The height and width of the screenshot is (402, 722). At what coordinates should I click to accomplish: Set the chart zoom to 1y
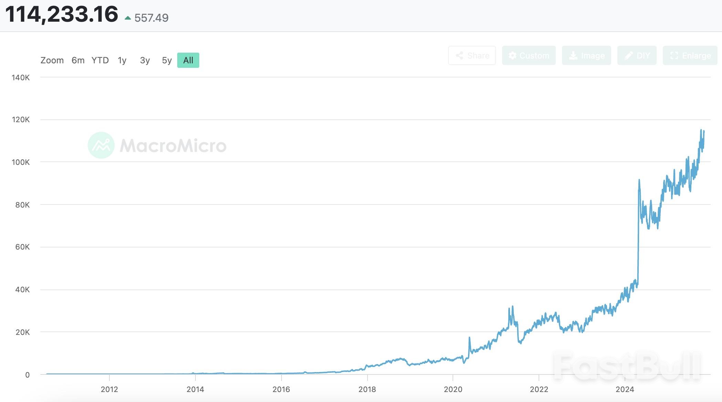coord(122,60)
